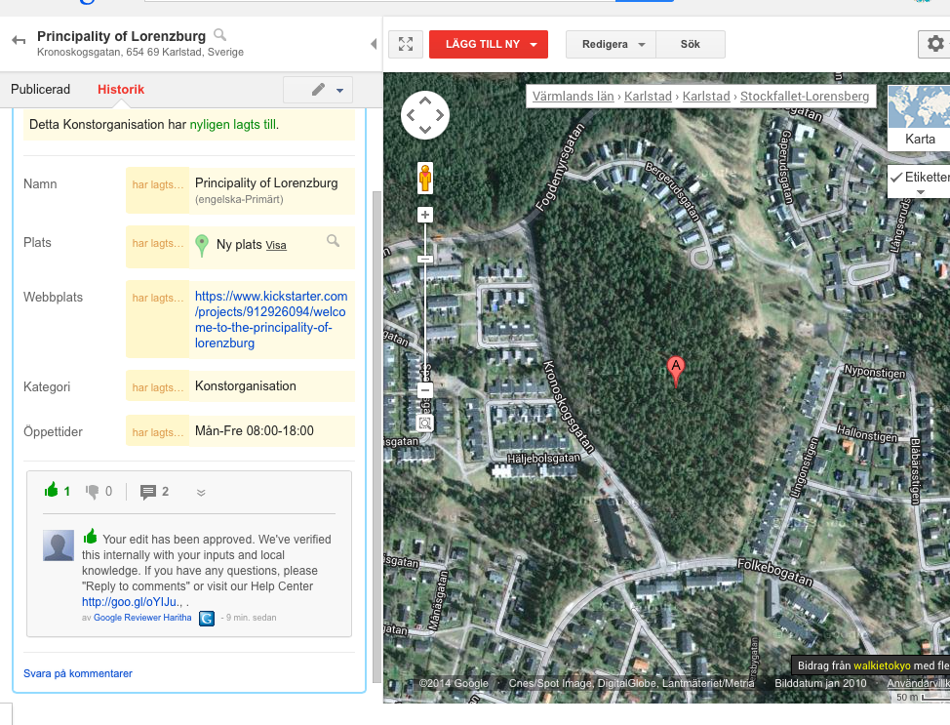Collapse the side panel with the left triangle
950x725 pixels.
click(374, 44)
